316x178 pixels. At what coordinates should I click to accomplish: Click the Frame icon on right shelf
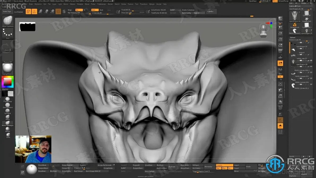(x=280, y=84)
